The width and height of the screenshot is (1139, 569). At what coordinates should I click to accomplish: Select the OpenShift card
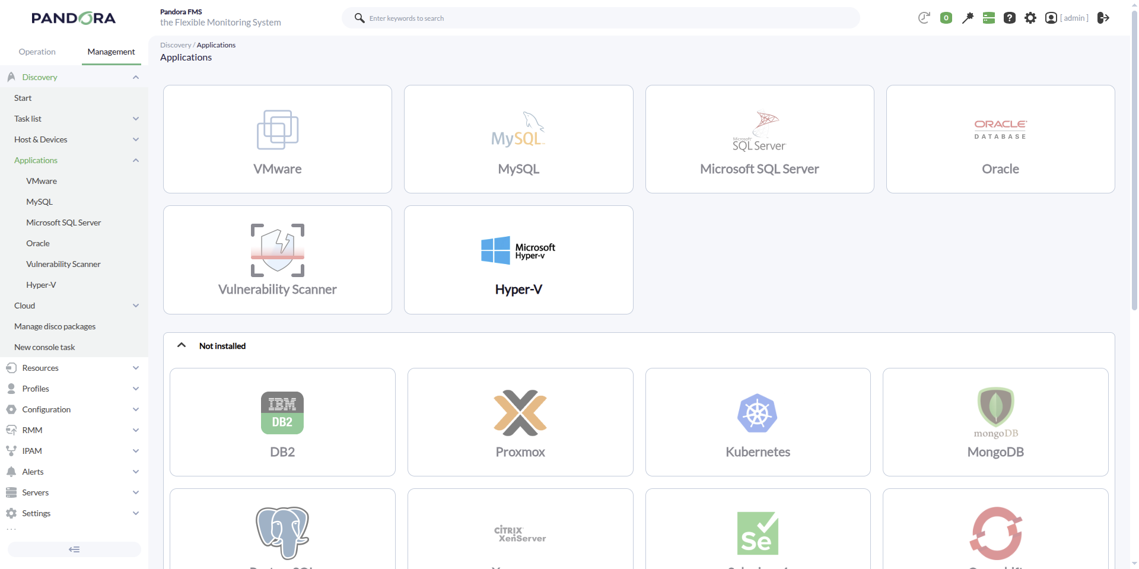click(995, 529)
